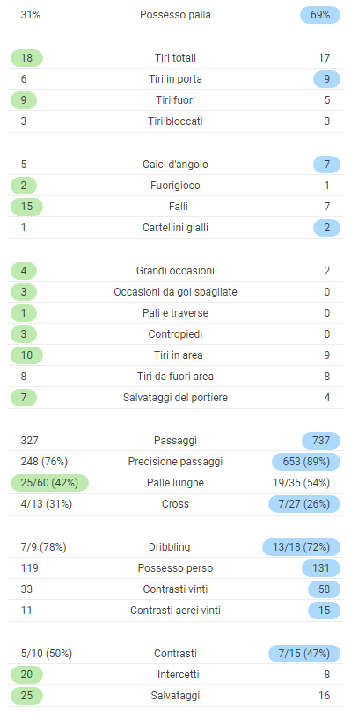
Task: Click the blue 7 Calci d'angolo badge
Action: coord(326,165)
